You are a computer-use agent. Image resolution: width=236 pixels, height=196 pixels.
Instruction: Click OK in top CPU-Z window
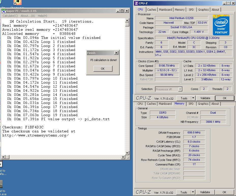tap(225, 98)
